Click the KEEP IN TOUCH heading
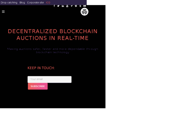Viewport: 169px width, 127px height. [41, 68]
